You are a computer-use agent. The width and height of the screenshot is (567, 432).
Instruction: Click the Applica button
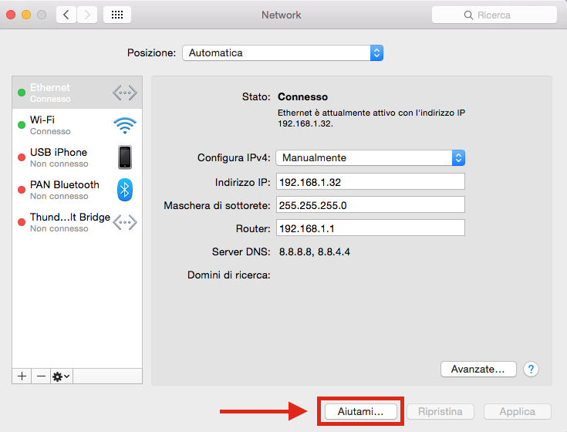[518, 412]
